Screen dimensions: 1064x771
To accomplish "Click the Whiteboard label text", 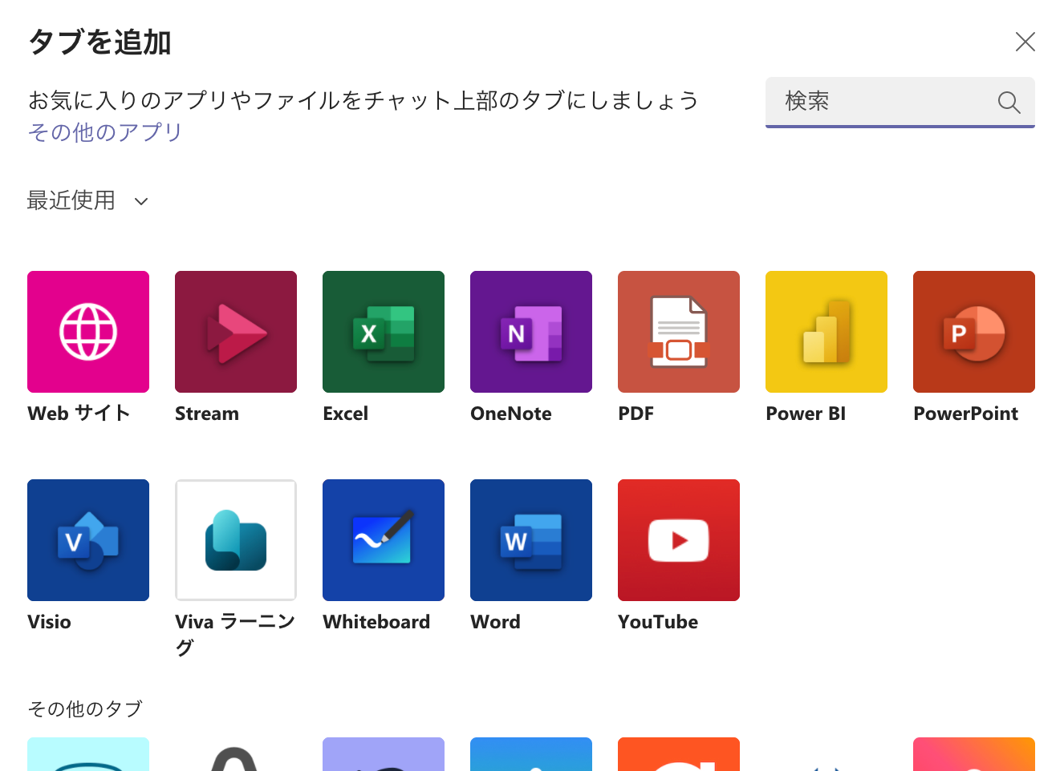I will click(x=376, y=622).
